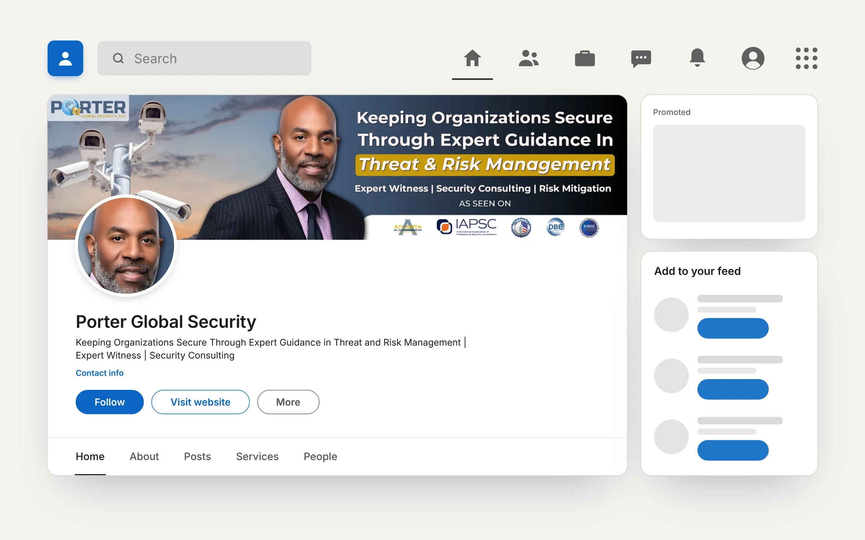Click the Atlanta Black Chambers logo
Viewport: 865px width, 540px height.
(x=408, y=228)
